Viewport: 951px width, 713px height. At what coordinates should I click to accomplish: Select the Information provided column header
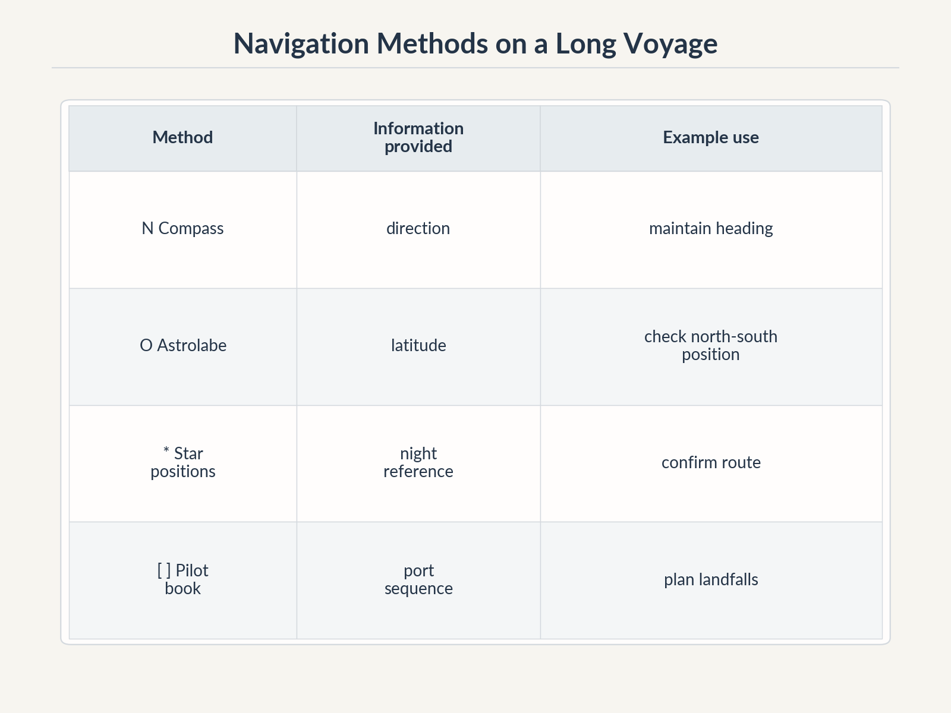(418, 138)
